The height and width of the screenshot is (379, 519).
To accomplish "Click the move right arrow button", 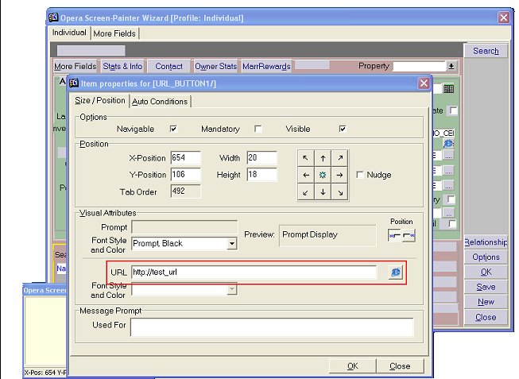I will (339, 175).
